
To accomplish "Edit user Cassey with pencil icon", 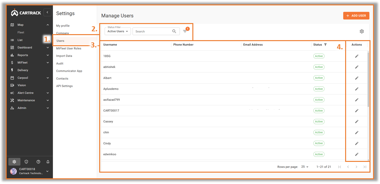I will [x=357, y=122].
